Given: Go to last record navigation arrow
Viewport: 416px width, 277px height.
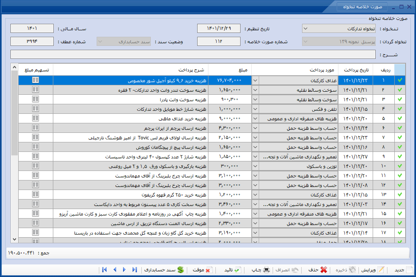Looking at the screenshot, I should pos(134,270).
